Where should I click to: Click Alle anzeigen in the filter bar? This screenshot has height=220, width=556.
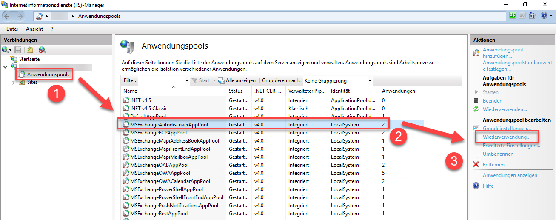click(237, 80)
